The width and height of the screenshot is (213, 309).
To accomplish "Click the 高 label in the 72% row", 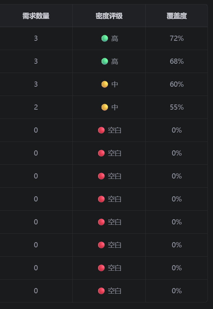I will [115, 39].
